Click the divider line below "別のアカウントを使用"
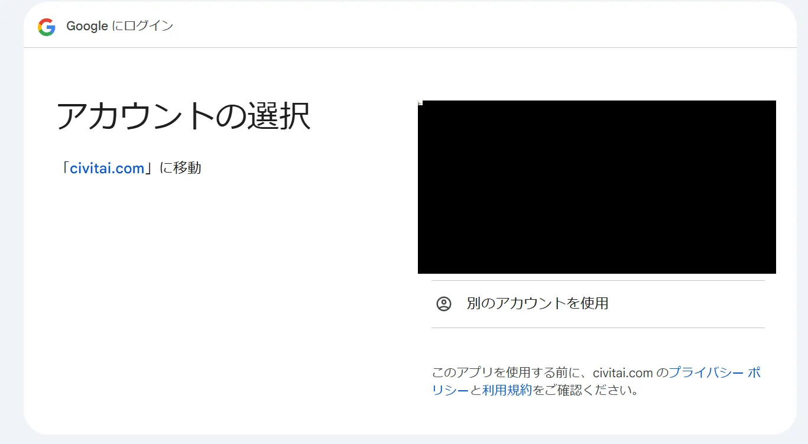Screen dimensions: 808x444 [x=598, y=328]
